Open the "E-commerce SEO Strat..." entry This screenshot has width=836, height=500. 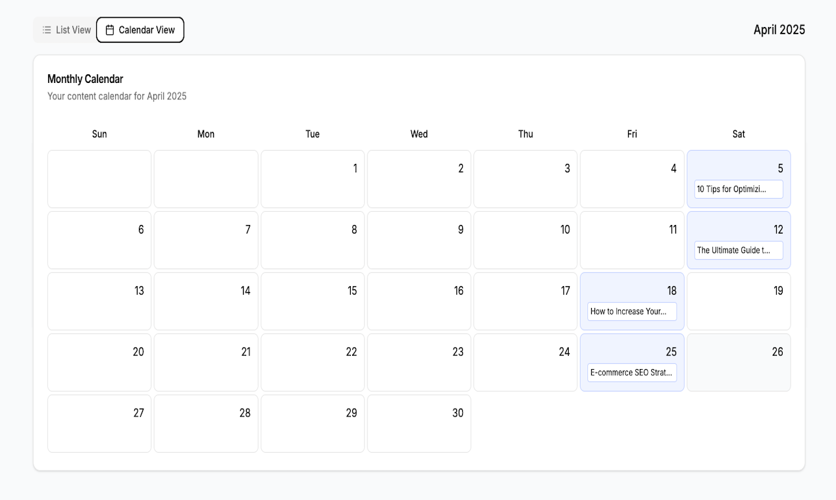pos(632,372)
